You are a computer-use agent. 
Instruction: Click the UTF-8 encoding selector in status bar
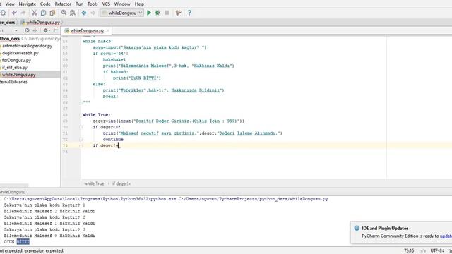[x=437, y=251]
